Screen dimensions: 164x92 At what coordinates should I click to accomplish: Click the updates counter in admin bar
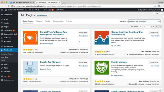pyautogui.click(x=31, y=10)
